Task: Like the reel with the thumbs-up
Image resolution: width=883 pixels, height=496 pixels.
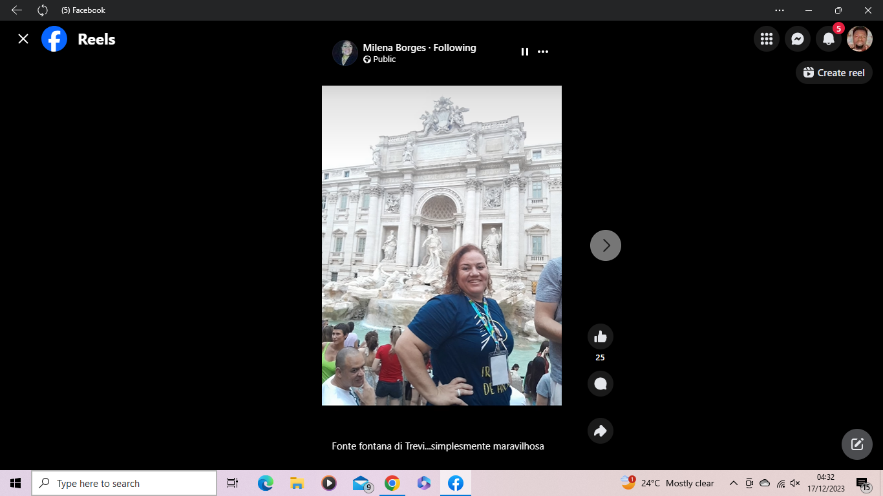Action: coord(601,336)
